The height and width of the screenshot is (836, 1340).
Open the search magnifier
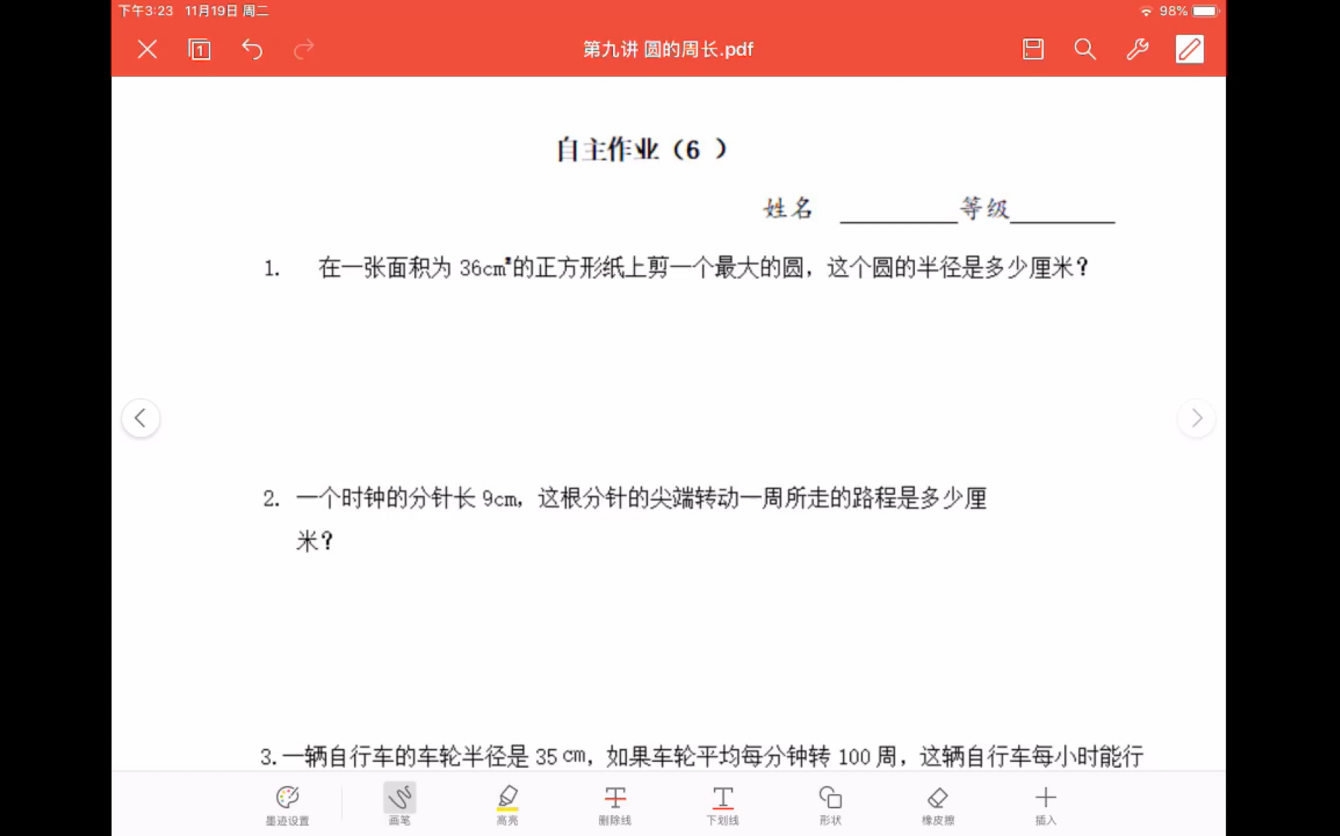click(1085, 49)
